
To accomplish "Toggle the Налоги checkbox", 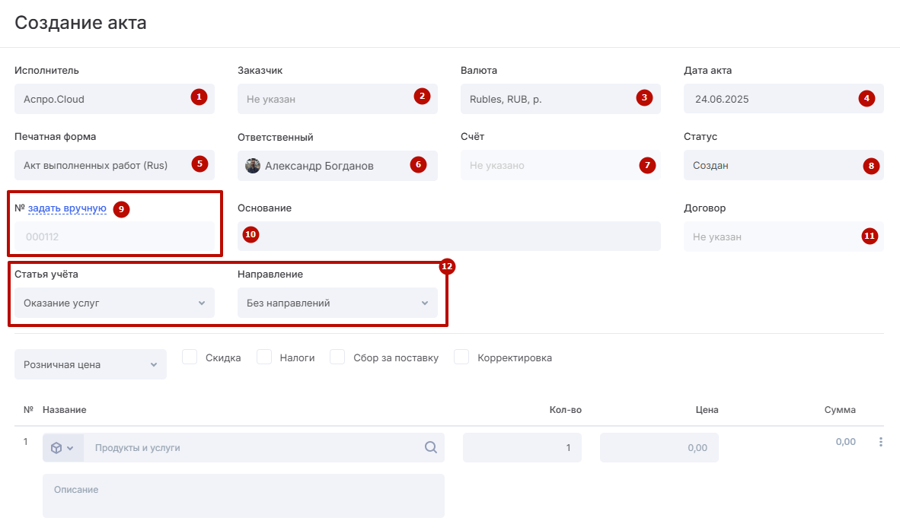I will click(x=264, y=357).
